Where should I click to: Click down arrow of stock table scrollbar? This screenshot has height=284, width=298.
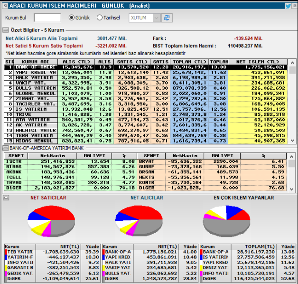click(292, 189)
